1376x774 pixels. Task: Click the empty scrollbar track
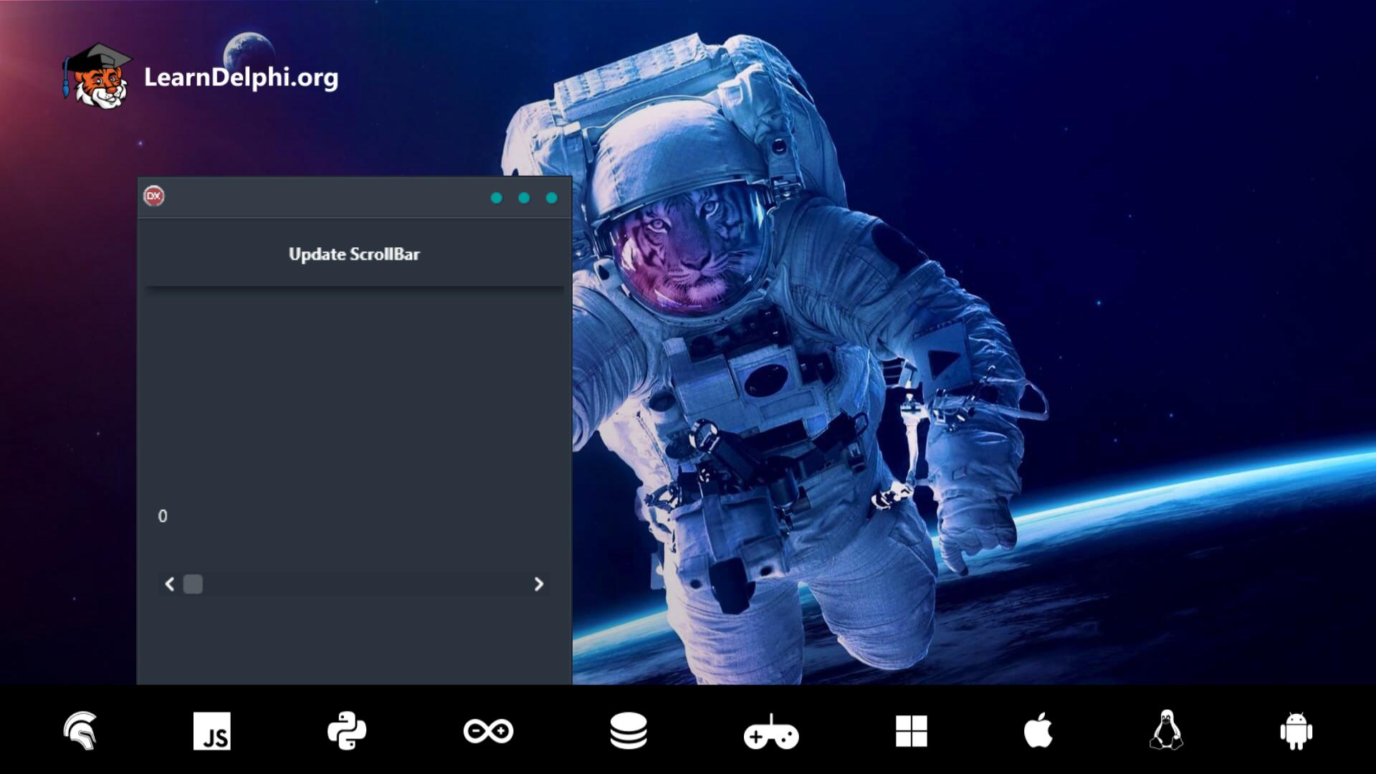358,585
